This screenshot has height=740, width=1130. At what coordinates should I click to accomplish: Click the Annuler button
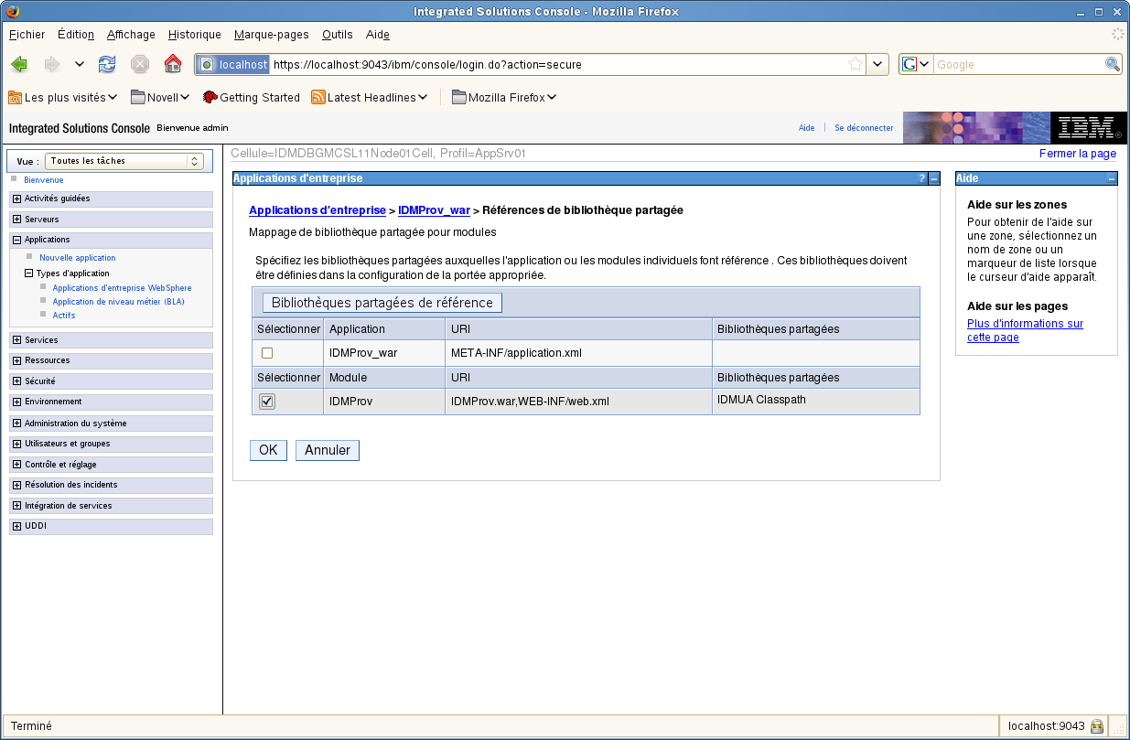[328, 450]
